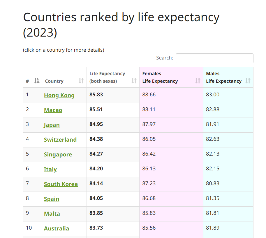The width and height of the screenshot is (266, 238).
Task: Open the Italy country link
Action: (50, 169)
